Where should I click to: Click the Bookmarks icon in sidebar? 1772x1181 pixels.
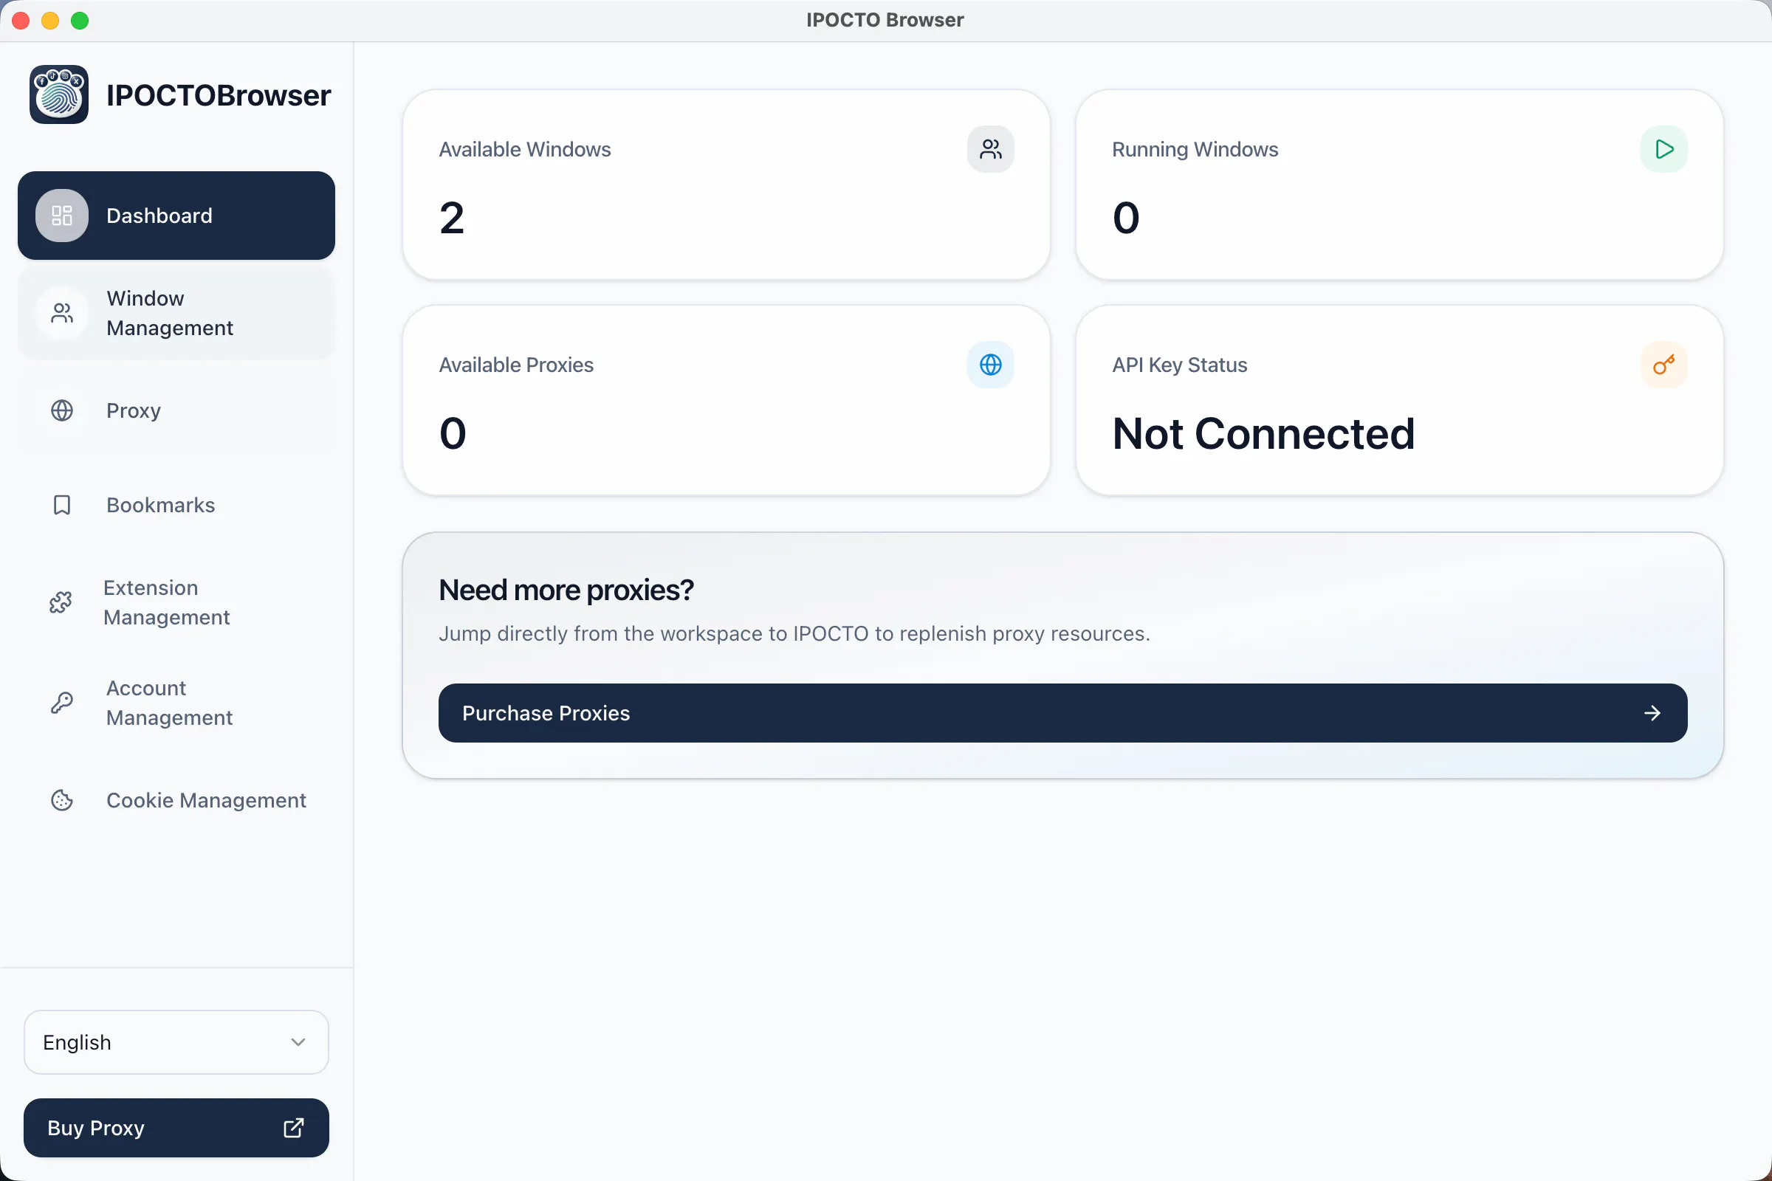(x=62, y=505)
